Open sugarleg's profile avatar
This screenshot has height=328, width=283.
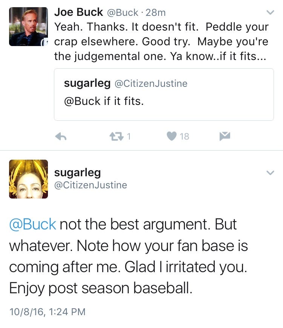pos(28,179)
